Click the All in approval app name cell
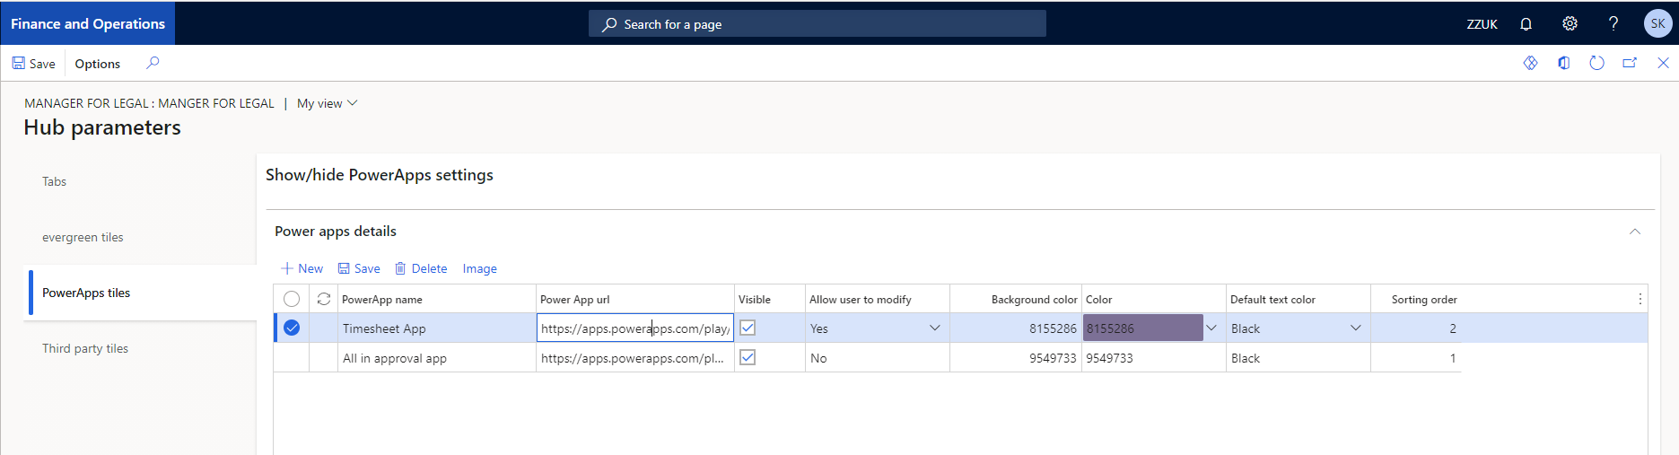 tap(437, 357)
